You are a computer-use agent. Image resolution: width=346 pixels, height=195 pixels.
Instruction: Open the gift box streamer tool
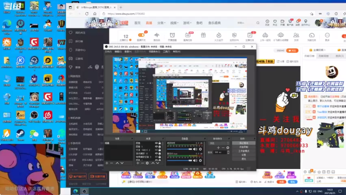pyautogui.click(x=203, y=35)
